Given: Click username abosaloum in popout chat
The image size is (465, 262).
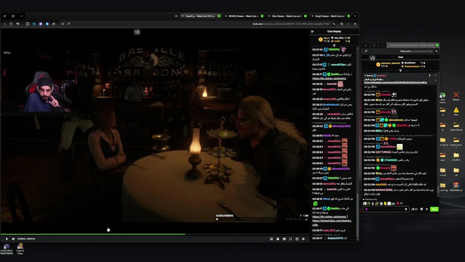Looking at the screenshot, I should click(x=396, y=120).
